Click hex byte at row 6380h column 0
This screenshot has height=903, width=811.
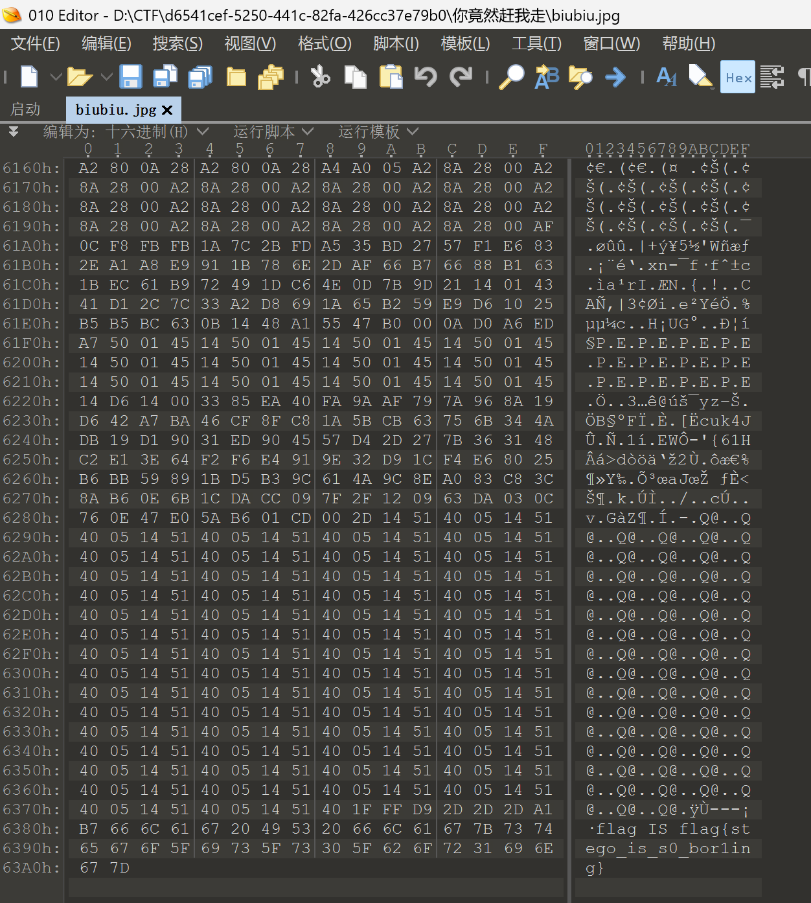coord(89,829)
